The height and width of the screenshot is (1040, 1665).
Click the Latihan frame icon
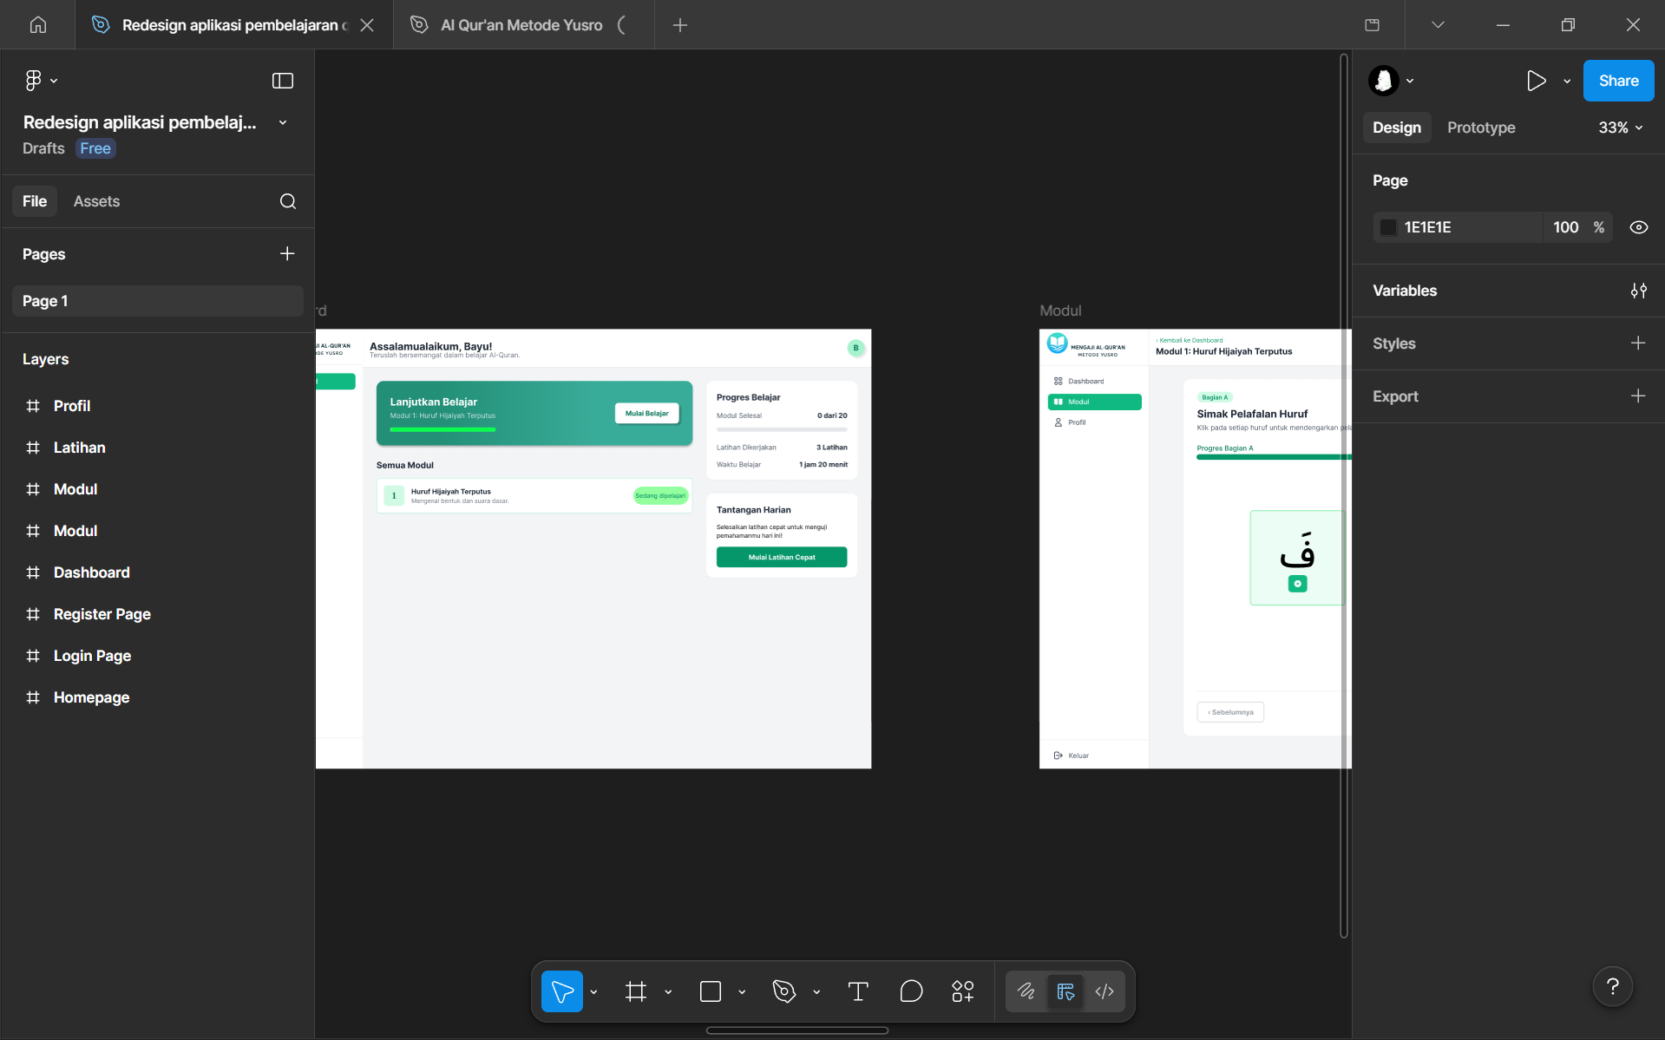point(33,448)
